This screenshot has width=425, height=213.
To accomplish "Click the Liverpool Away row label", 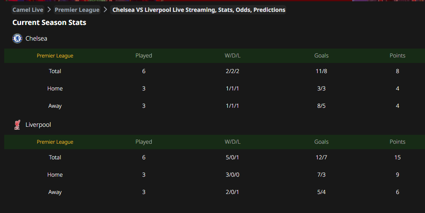I will [x=55, y=192].
